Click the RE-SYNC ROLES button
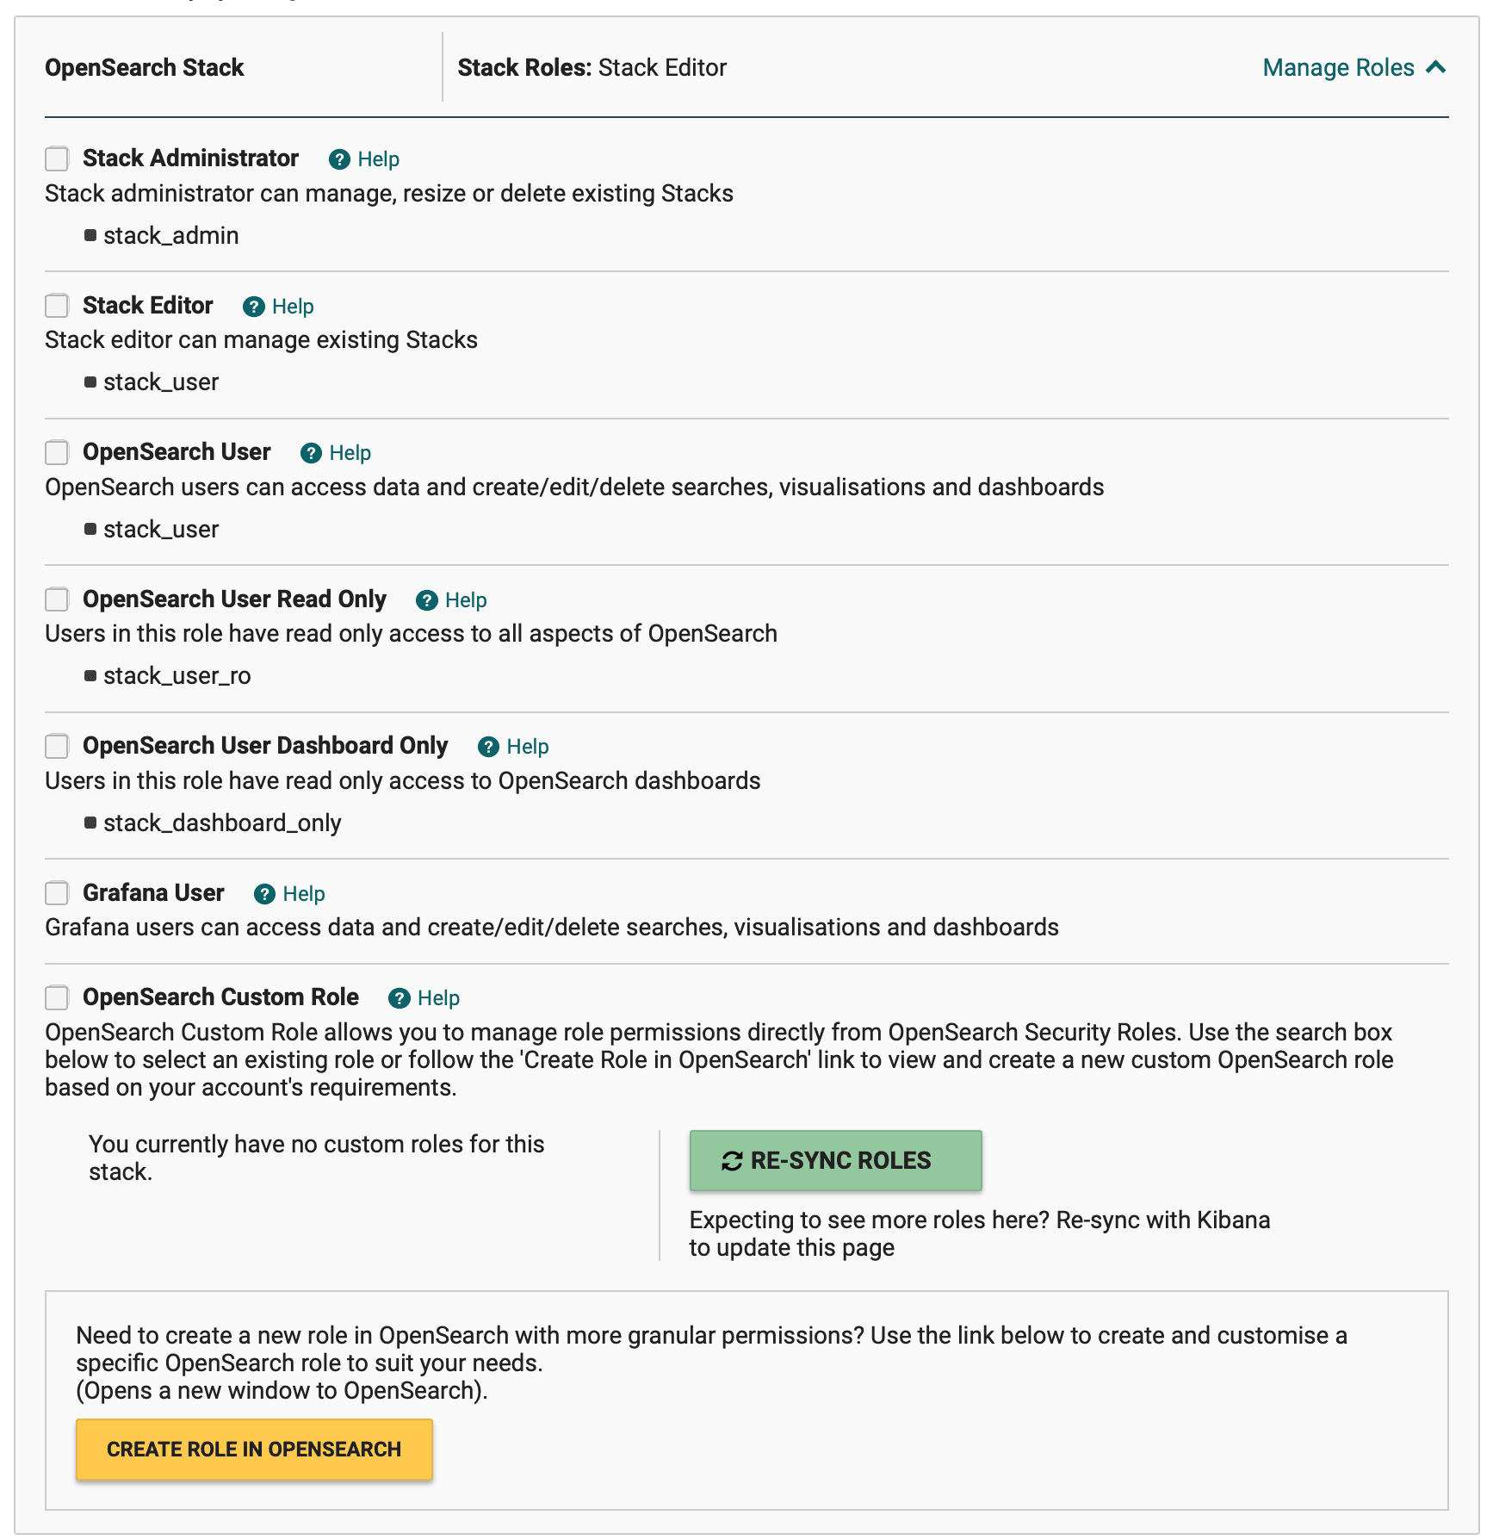 (x=835, y=1160)
